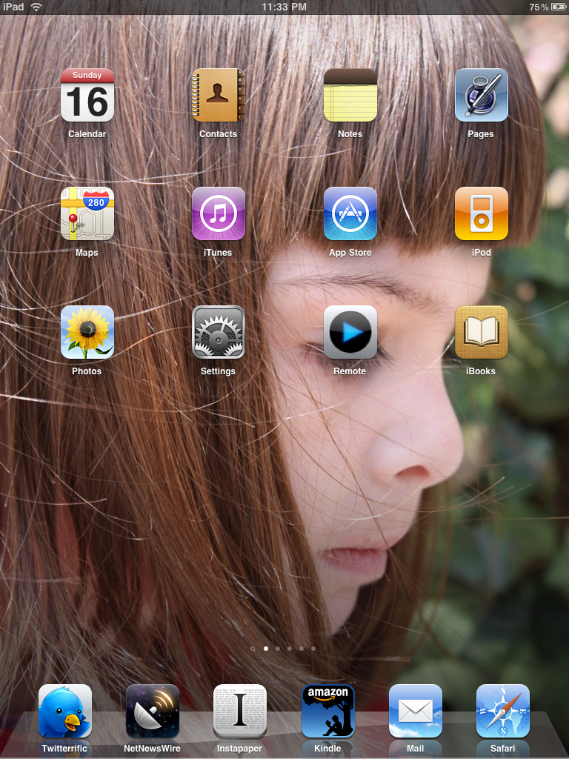Launch the Pages app

481,96
